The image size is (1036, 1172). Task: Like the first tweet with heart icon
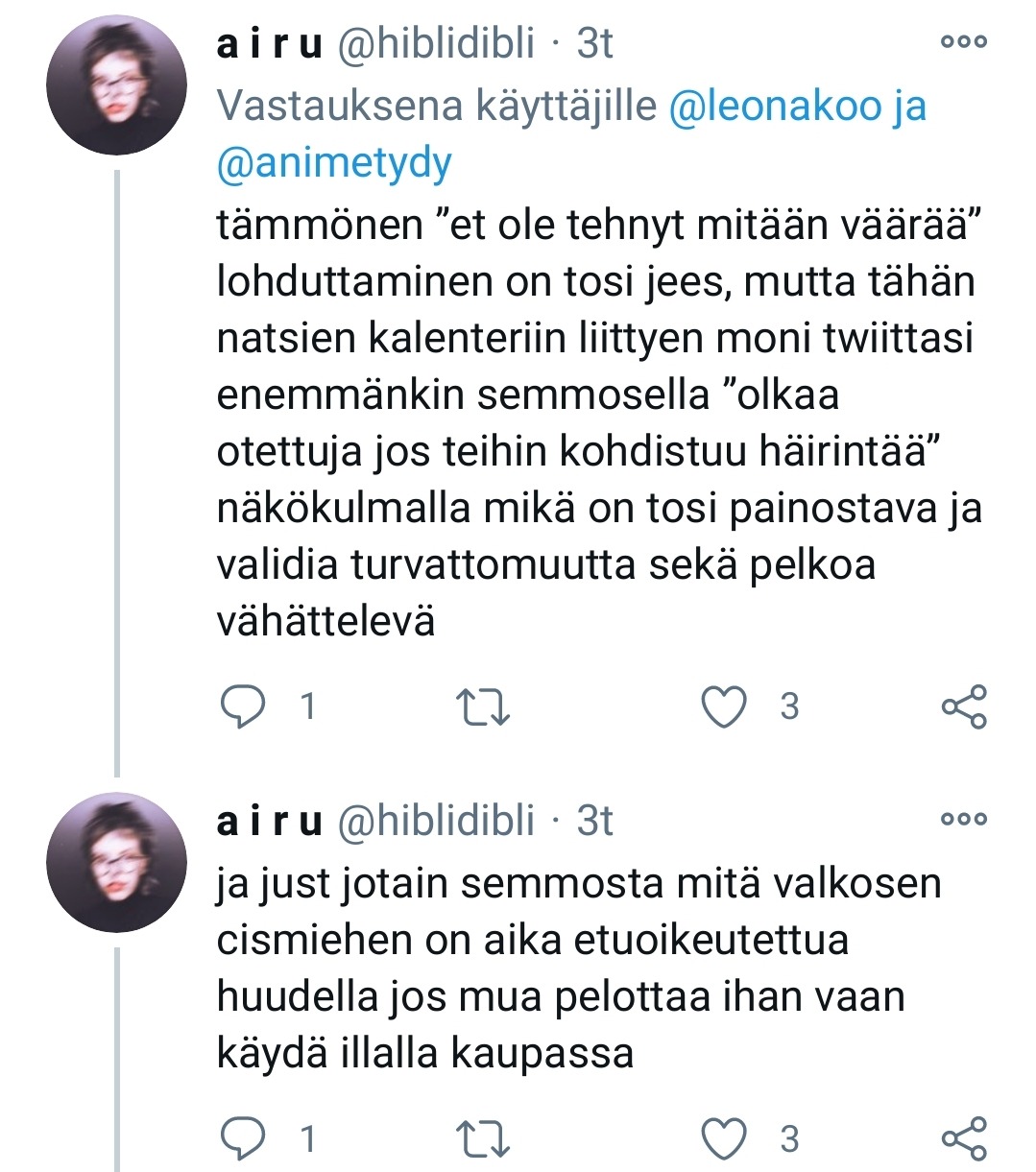(x=724, y=707)
